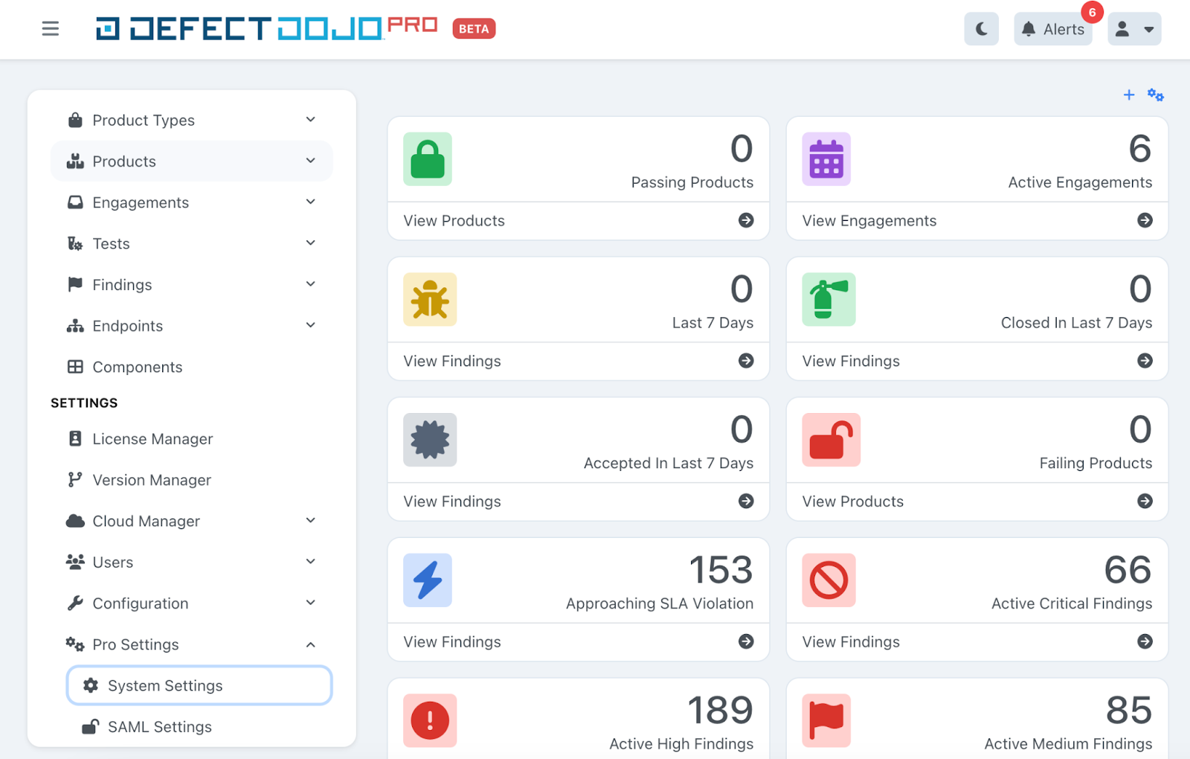Click the red prohibited Critical Findings icon

click(x=829, y=580)
